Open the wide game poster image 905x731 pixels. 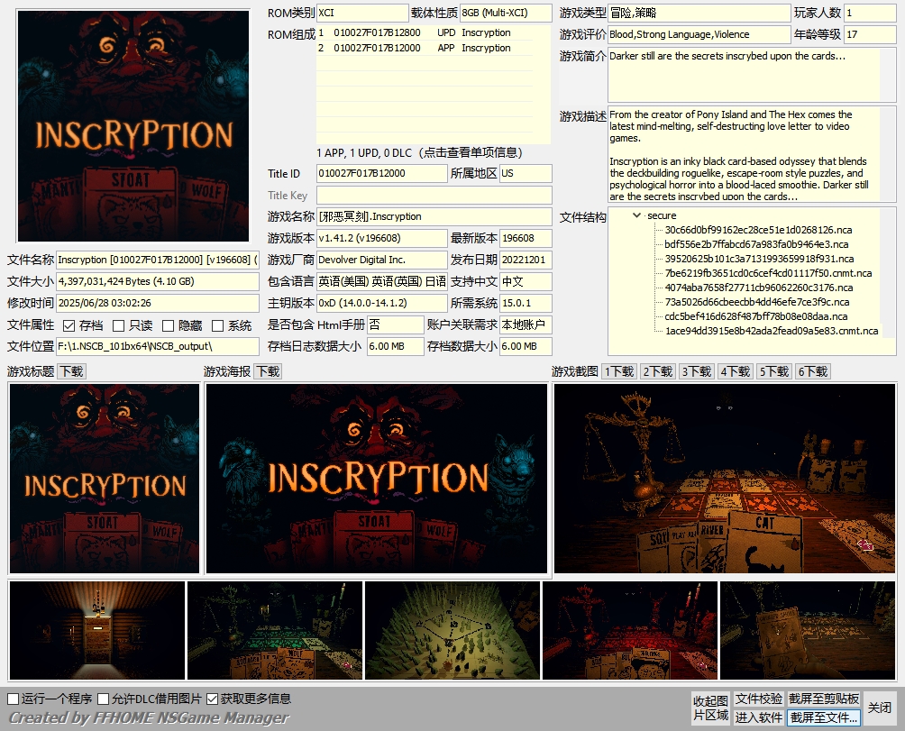point(377,478)
